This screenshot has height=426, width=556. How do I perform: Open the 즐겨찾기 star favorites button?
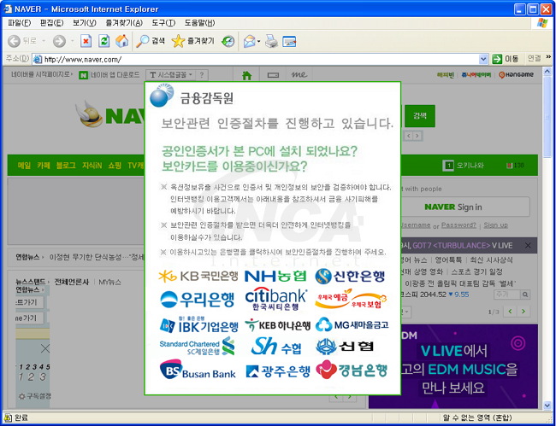(x=193, y=41)
